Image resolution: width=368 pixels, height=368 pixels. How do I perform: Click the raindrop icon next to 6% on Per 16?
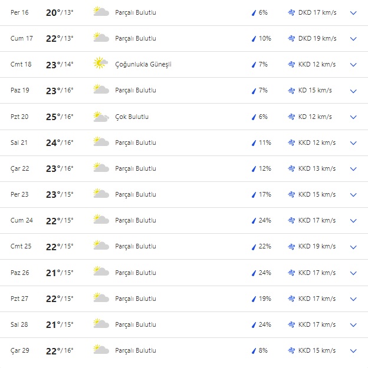(254, 12)
